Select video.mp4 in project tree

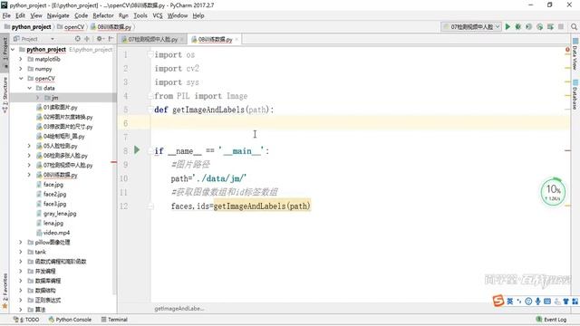click(56, 233)
